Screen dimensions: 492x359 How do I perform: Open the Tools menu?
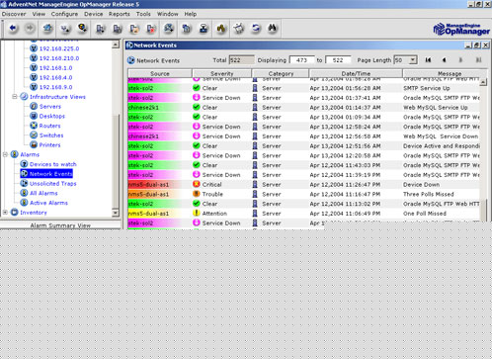[x=143, y=14]
